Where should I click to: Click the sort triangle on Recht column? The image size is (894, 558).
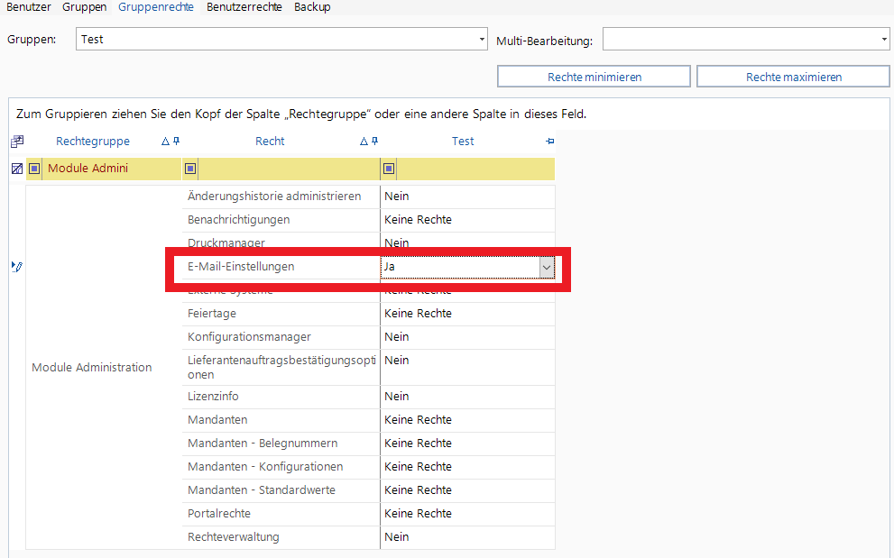coord(364,142)
